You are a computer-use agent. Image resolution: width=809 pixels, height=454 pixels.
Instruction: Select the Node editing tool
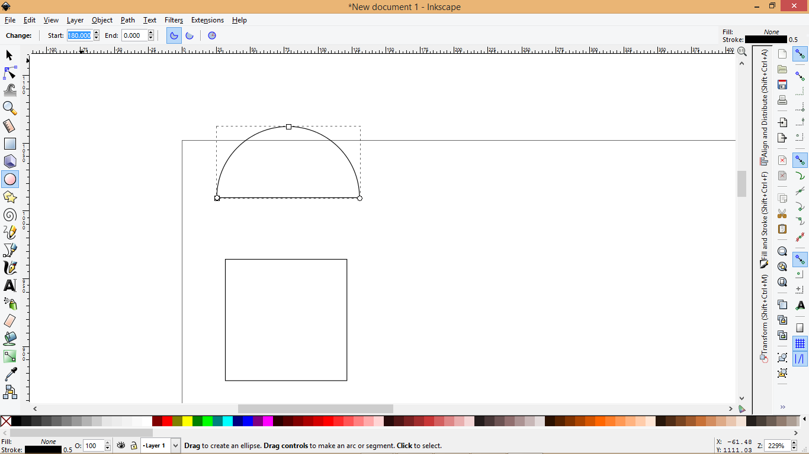(10, 73)
